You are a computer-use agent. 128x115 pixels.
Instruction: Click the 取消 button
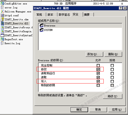pyautogui.click(x=98, y=110)
